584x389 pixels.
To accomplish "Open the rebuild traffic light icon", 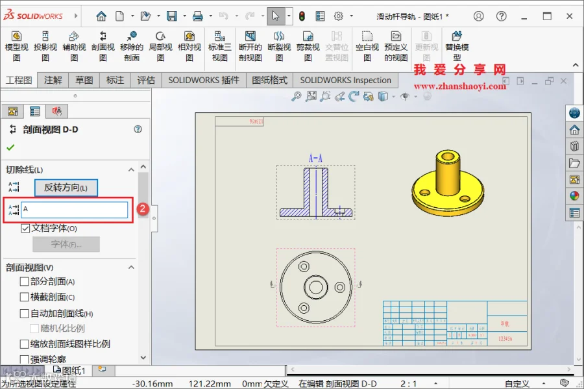I will 302,16.
